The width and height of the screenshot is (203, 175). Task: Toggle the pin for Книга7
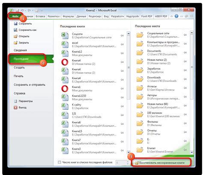coord(122,142)
